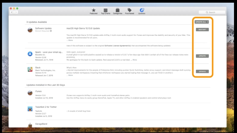The image size is (237, 133).
Task: Update the Slack app
Action: coord(202,71)
